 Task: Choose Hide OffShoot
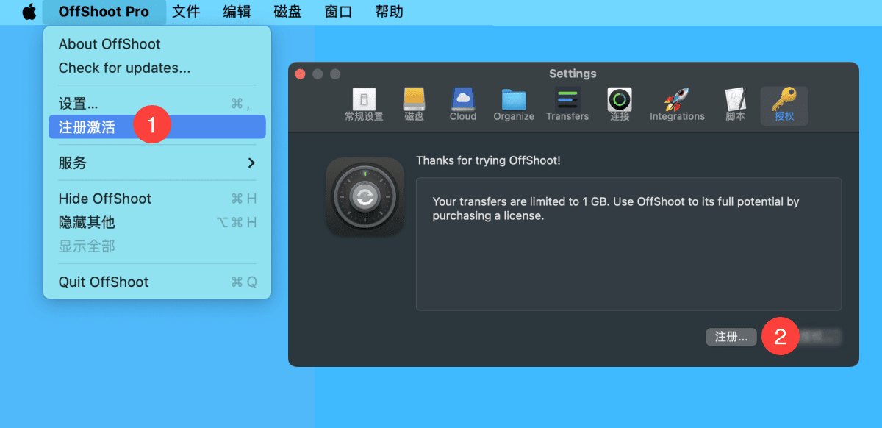tap(157, 199)
